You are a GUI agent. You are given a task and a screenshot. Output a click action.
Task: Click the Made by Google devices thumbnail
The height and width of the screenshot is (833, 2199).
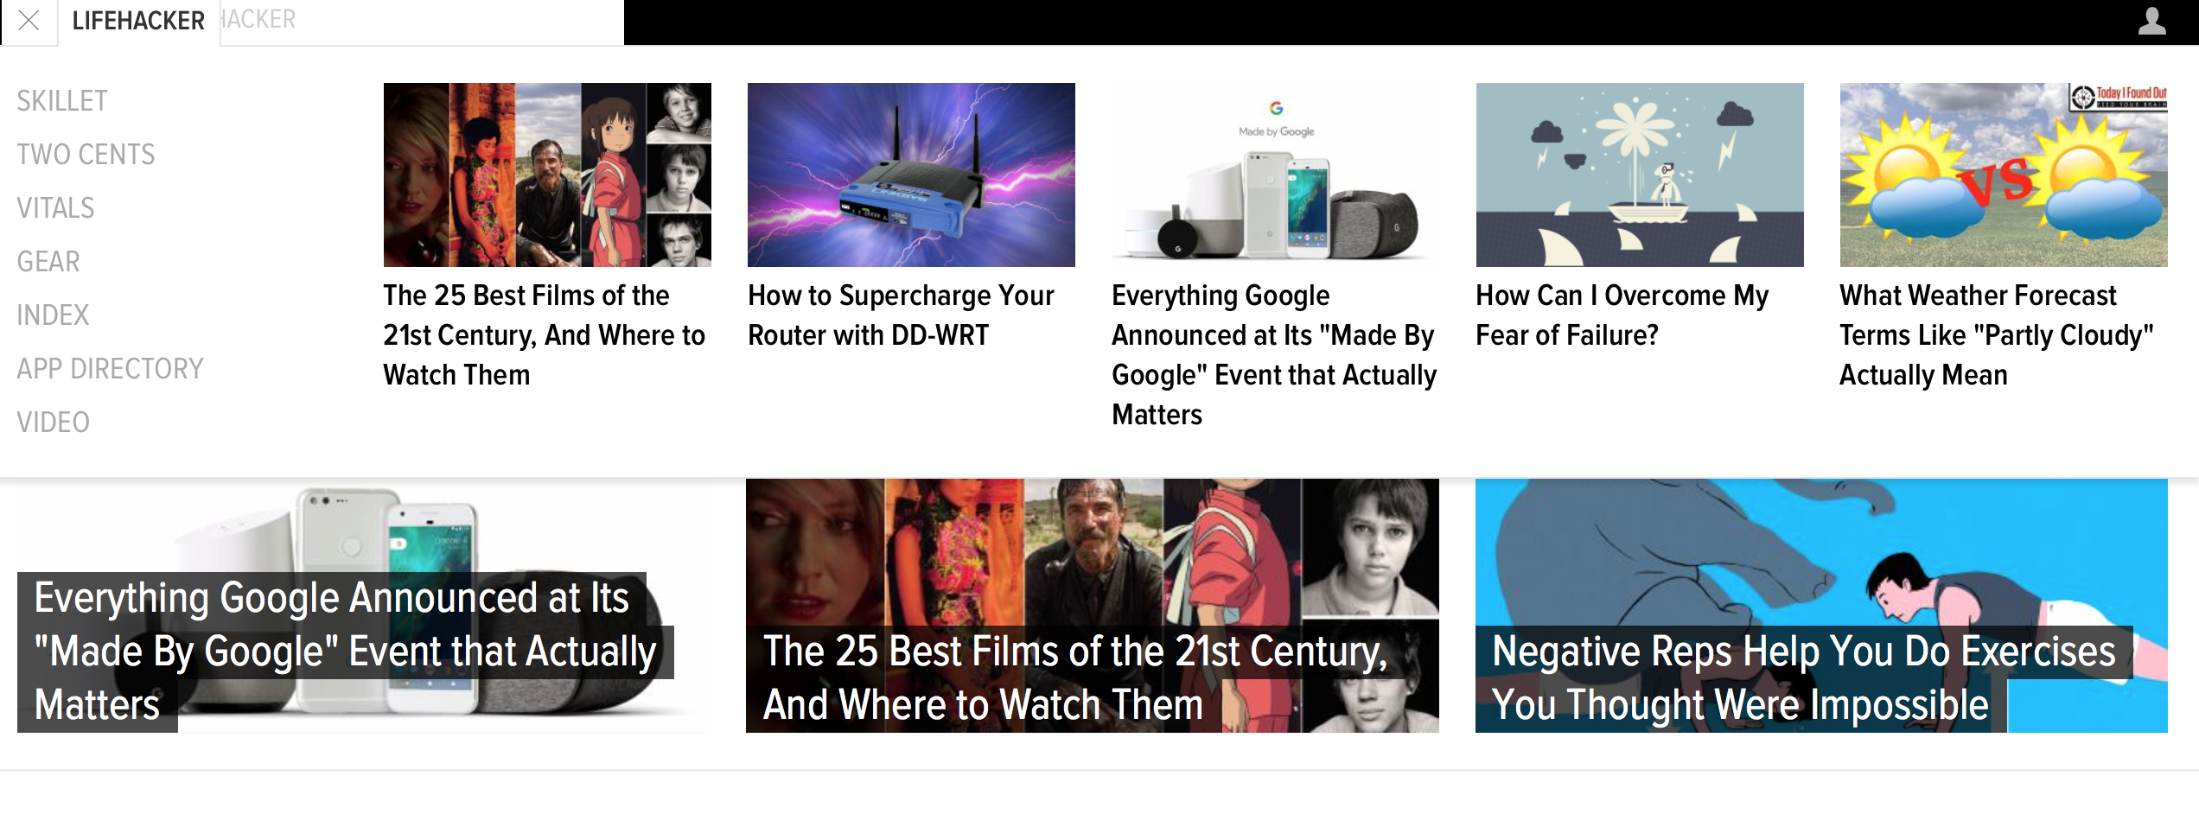tap(1275, 175)
